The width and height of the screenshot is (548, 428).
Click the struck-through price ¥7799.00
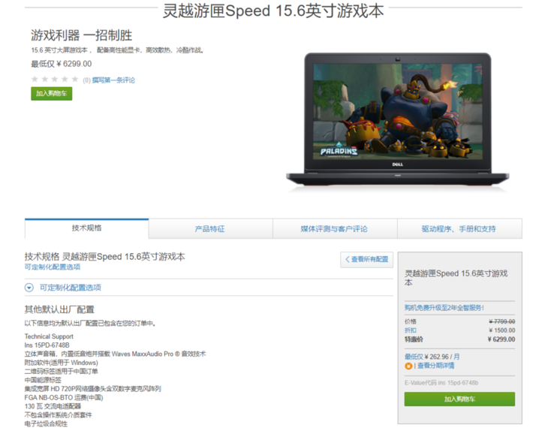point(502,321)
